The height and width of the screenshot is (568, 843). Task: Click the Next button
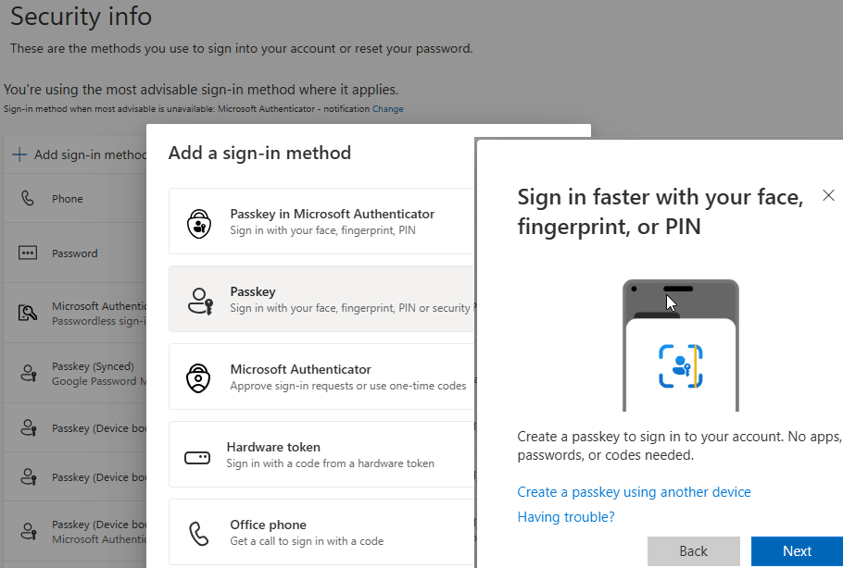(797, 551)
